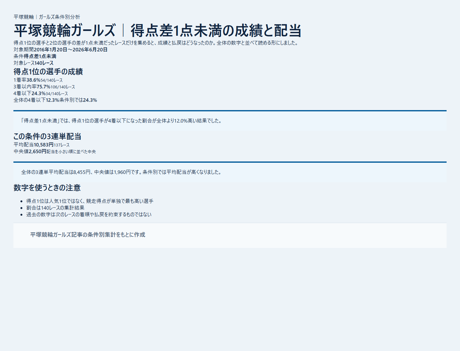
Task: Click the heading 得点1位の選手の成績
Action: pyautogui.click(x=48, y=71)
